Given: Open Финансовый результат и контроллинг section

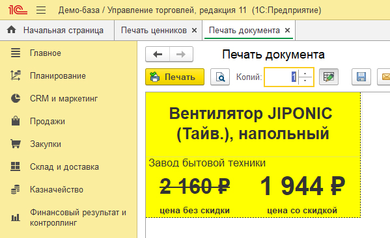Looking at the screenshot, I should tap(78, 218).
